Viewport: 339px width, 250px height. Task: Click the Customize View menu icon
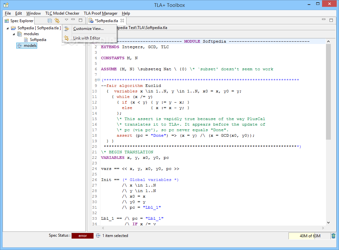[x=66, y=29]
